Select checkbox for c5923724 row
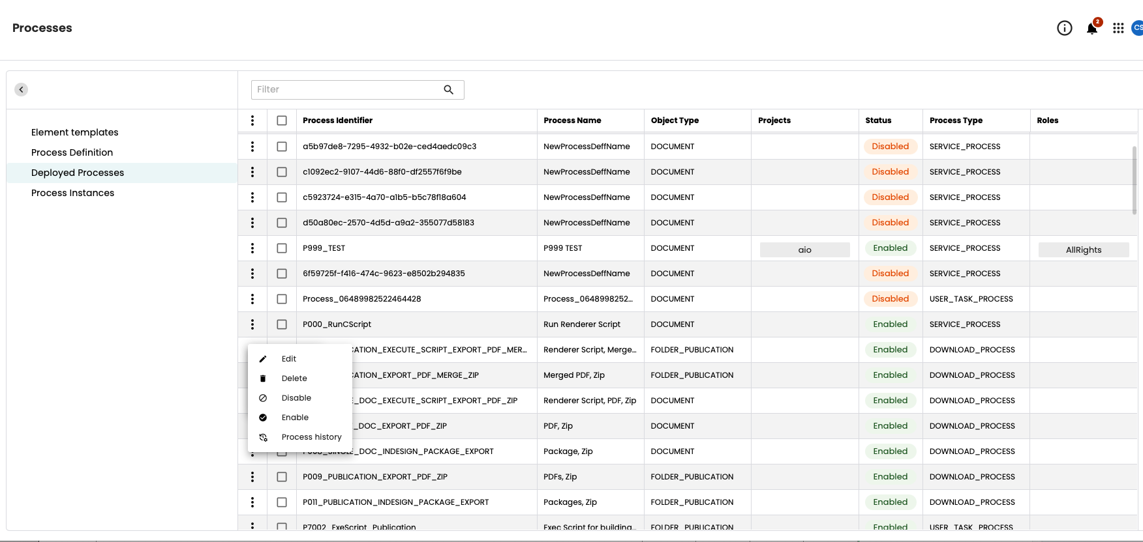The height and width of the screenshot is (542, 1143). pyautogui.click(x=282, y=197)
